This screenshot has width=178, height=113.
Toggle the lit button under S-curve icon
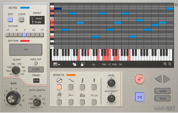(59, 87)
